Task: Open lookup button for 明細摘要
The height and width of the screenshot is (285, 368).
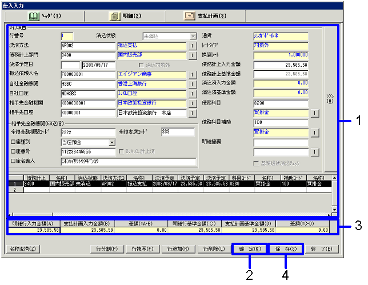Action: tap(315, 152)
